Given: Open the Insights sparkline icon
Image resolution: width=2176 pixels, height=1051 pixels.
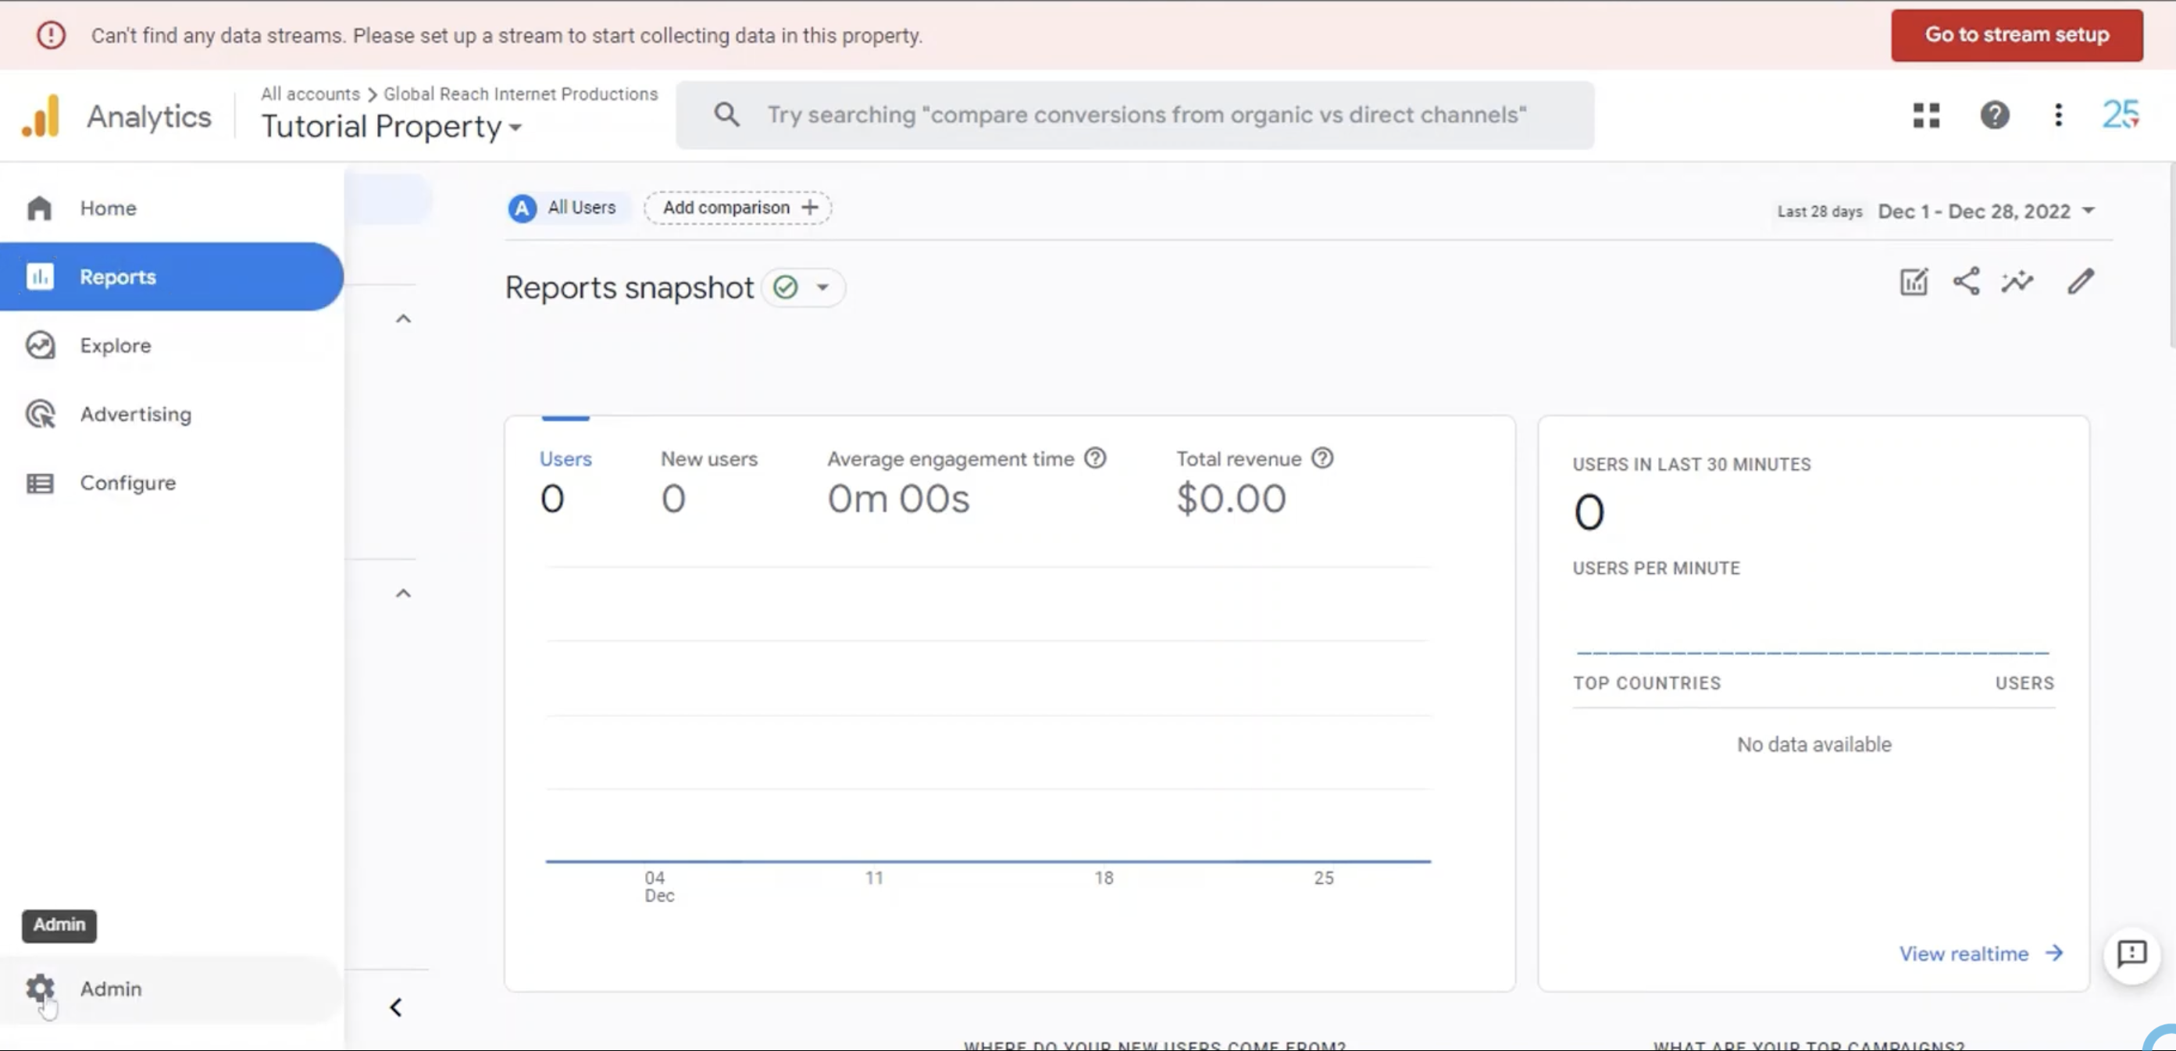Looking at the screenshot, I should pos(2017,281).
